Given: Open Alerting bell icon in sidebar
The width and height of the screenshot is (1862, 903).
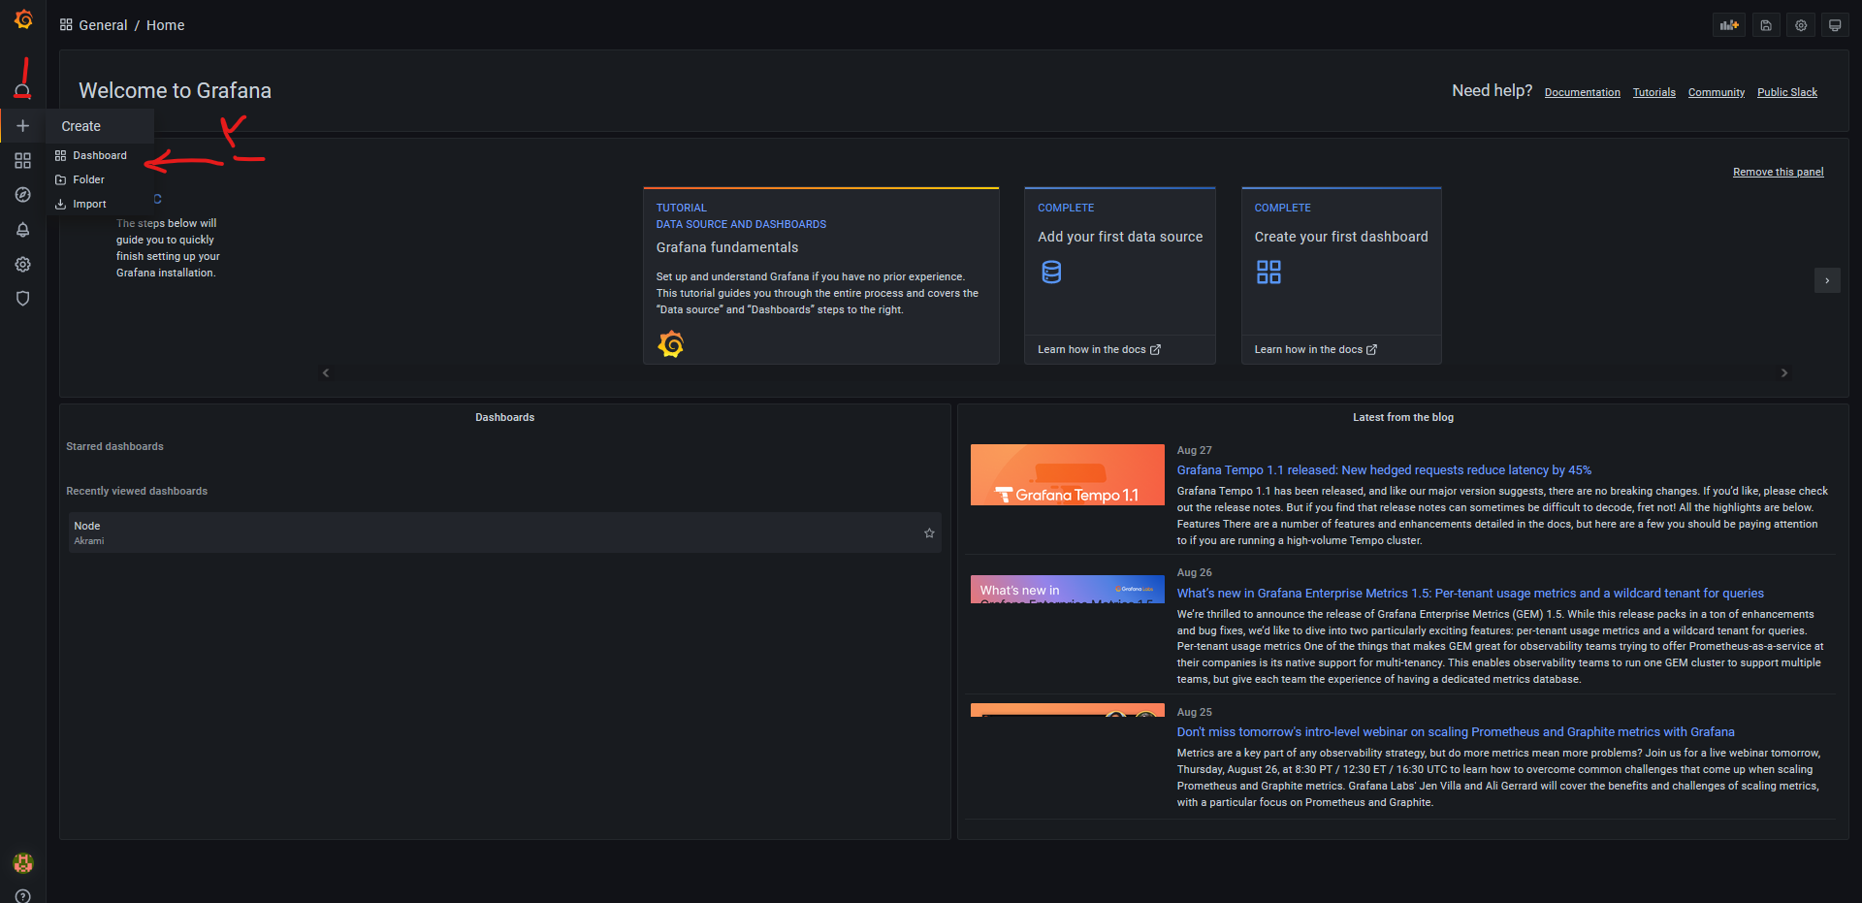Looking at the screenshot, I should pyautogui.click(x=23, y=230).
